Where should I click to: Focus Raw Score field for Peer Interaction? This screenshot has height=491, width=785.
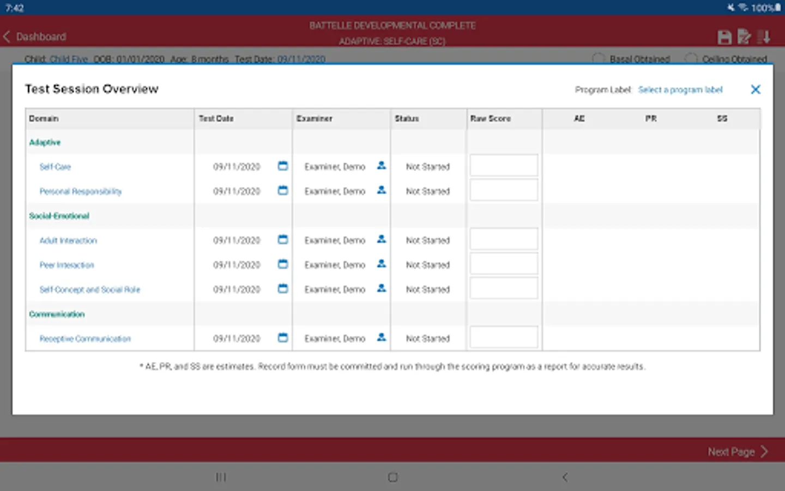(504, 264)
